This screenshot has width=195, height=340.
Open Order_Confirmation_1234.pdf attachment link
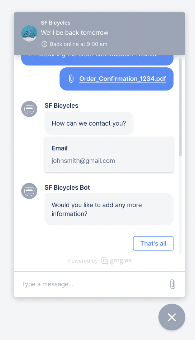(123, 79)
